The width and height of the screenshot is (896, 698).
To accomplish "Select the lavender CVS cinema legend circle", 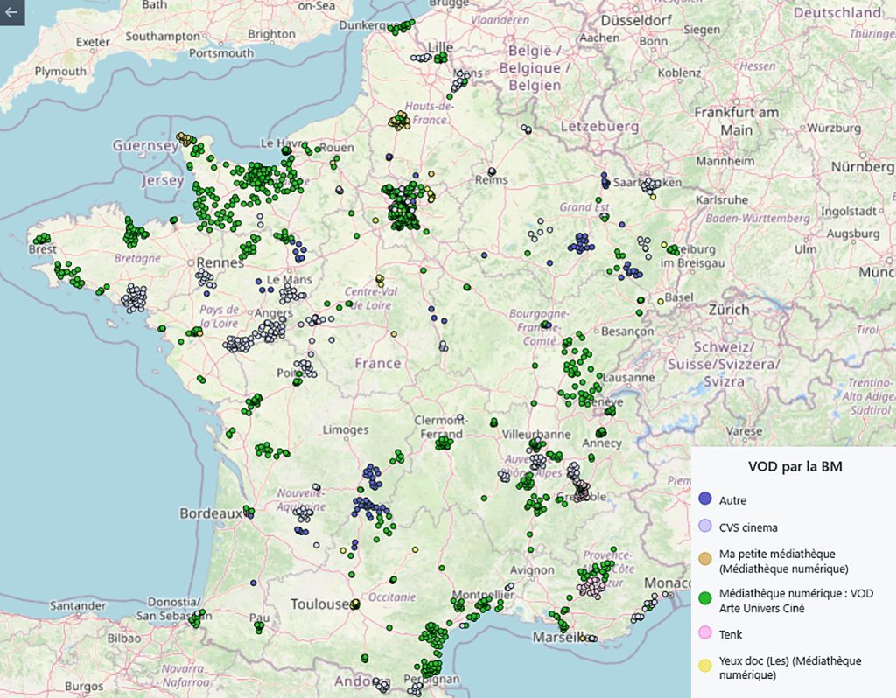I will (706, 527).
